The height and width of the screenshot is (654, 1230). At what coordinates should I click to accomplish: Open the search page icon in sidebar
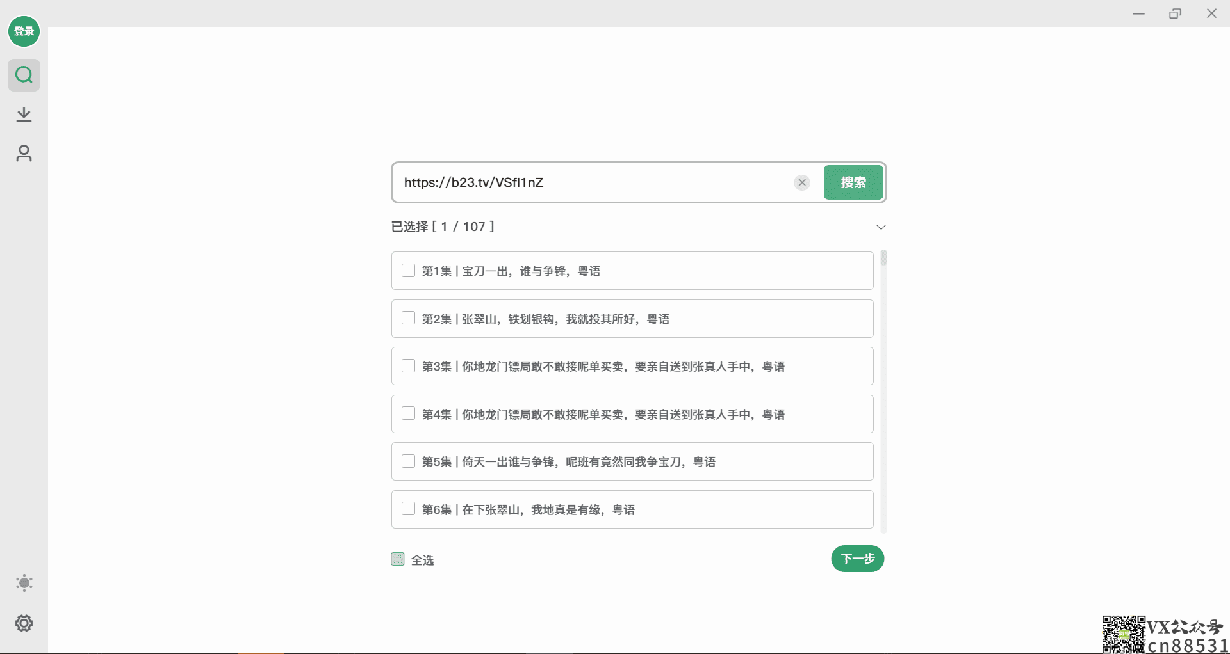coord(24,75)
